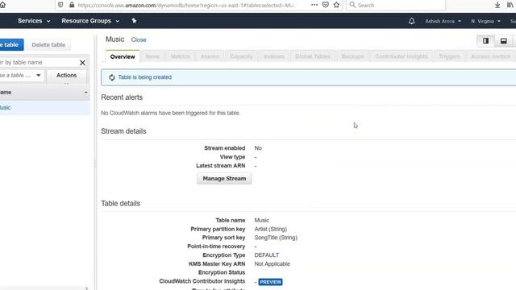Screen dimensions: 516x290
Task: Select the Music table row
Action: [45, 107]
